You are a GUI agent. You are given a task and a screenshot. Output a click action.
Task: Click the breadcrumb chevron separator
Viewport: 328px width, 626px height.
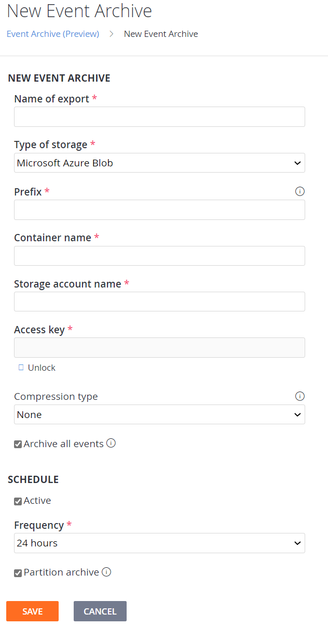pyautogui.click(x=112, y=34)
